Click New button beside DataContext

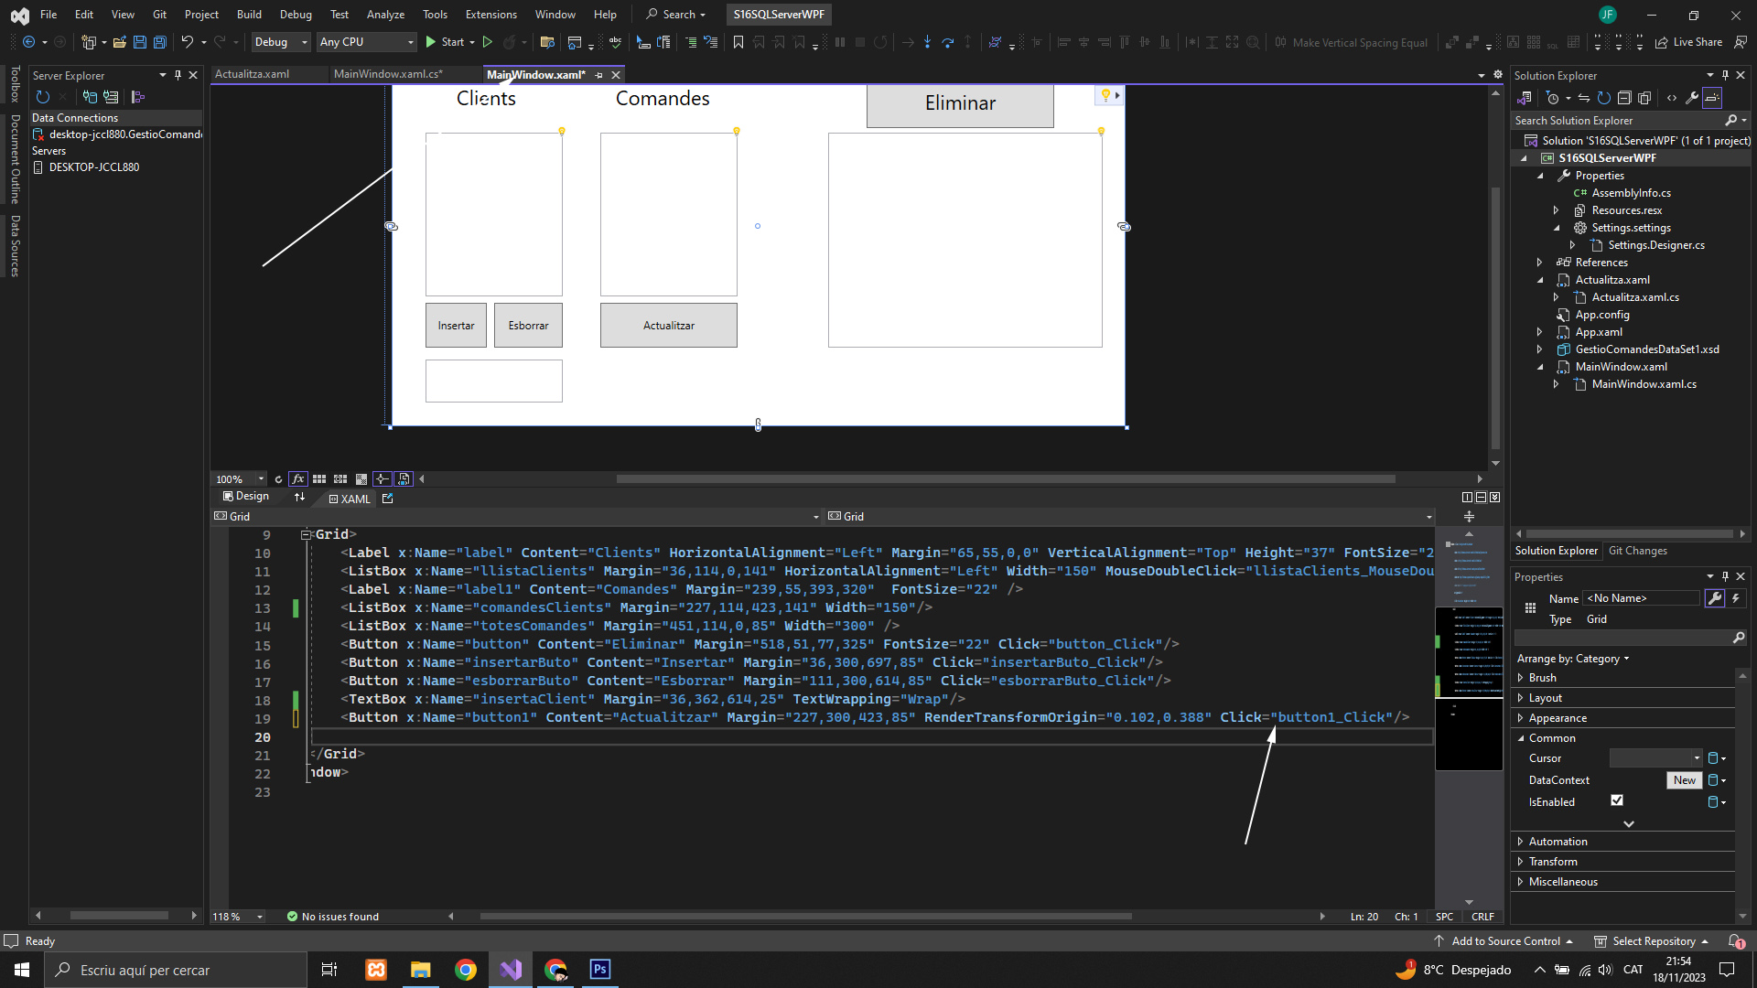(1684, 780)
